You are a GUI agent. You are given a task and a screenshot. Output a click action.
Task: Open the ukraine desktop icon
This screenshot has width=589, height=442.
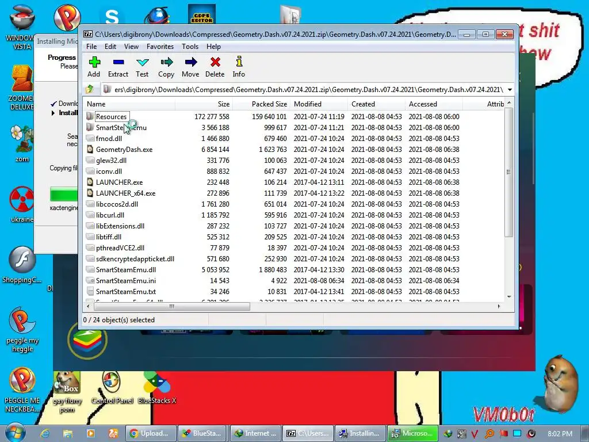click(x=22, y=204)
